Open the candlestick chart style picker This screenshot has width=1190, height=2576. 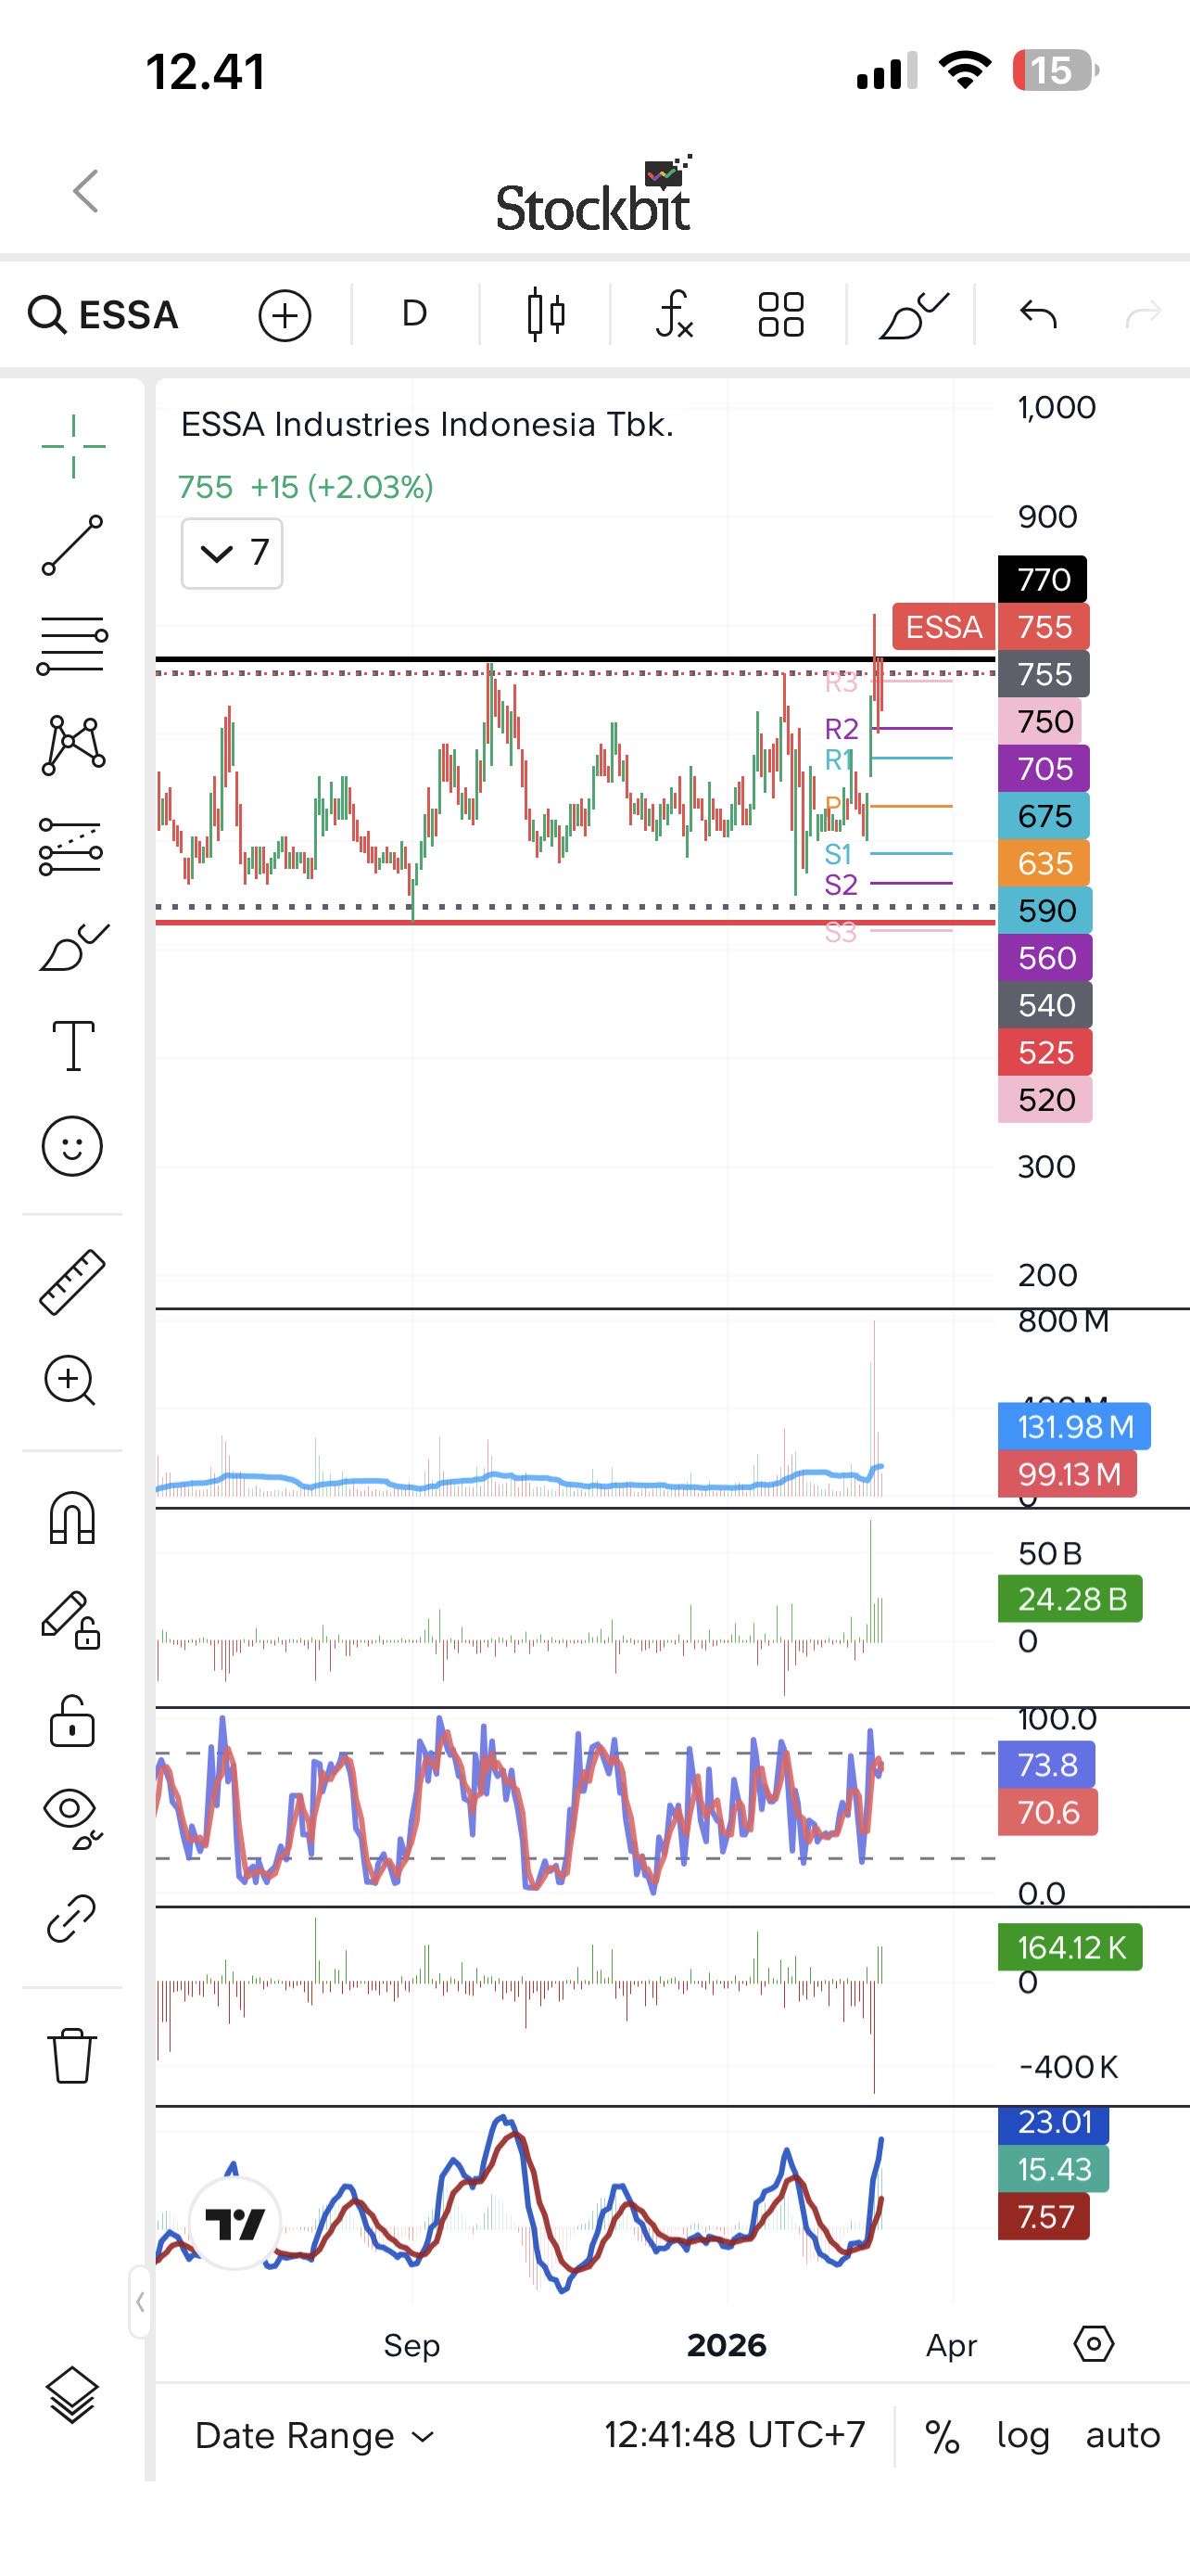[x=546, y=315]
